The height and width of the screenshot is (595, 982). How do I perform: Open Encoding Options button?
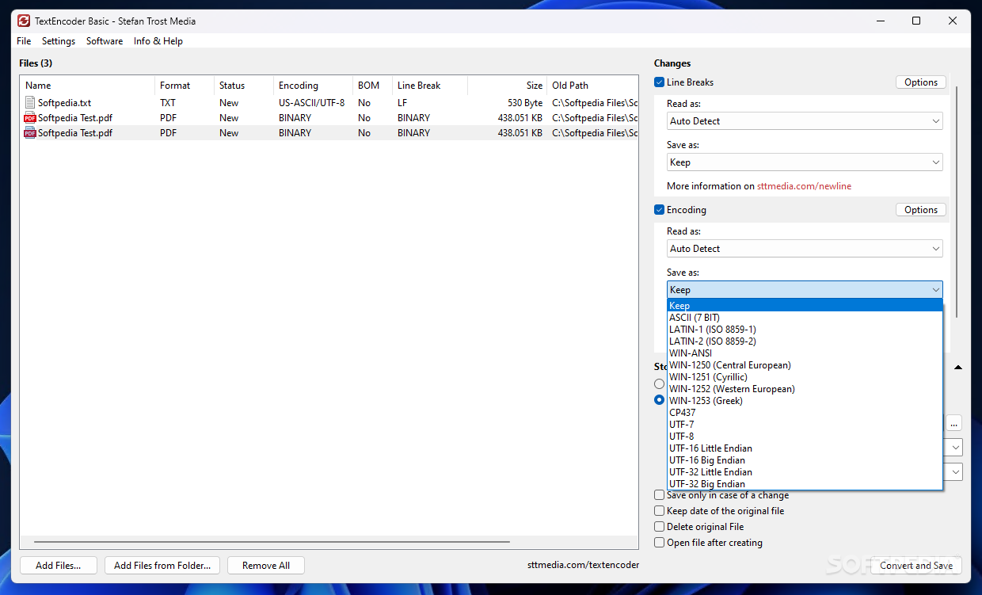[921, 210]
